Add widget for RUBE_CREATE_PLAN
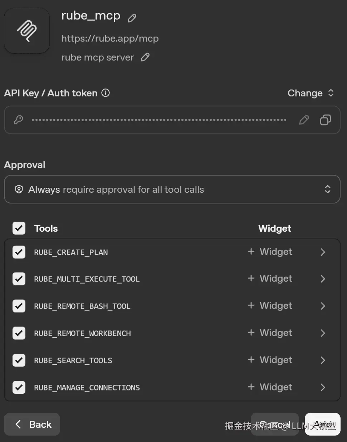 [x=270, y=252]
